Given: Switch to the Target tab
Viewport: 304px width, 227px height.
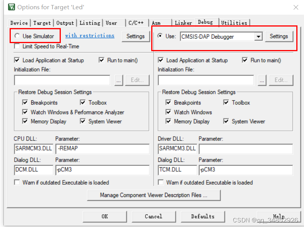Looking at the screenshot, I should [42, 23].
